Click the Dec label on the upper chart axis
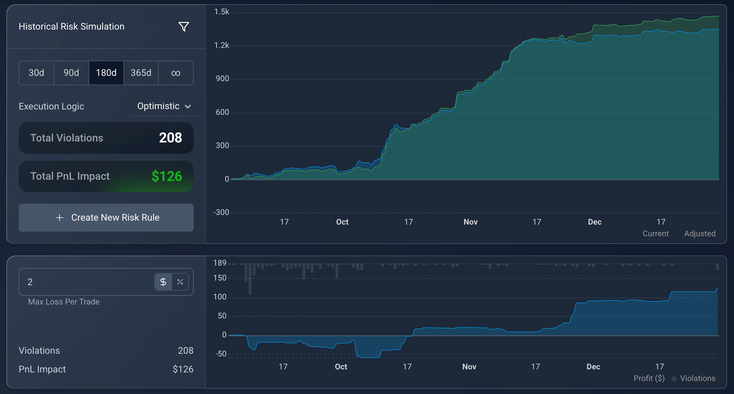Image resolution: width=734 pixels, height=394 pixels. tap(595, 222)
